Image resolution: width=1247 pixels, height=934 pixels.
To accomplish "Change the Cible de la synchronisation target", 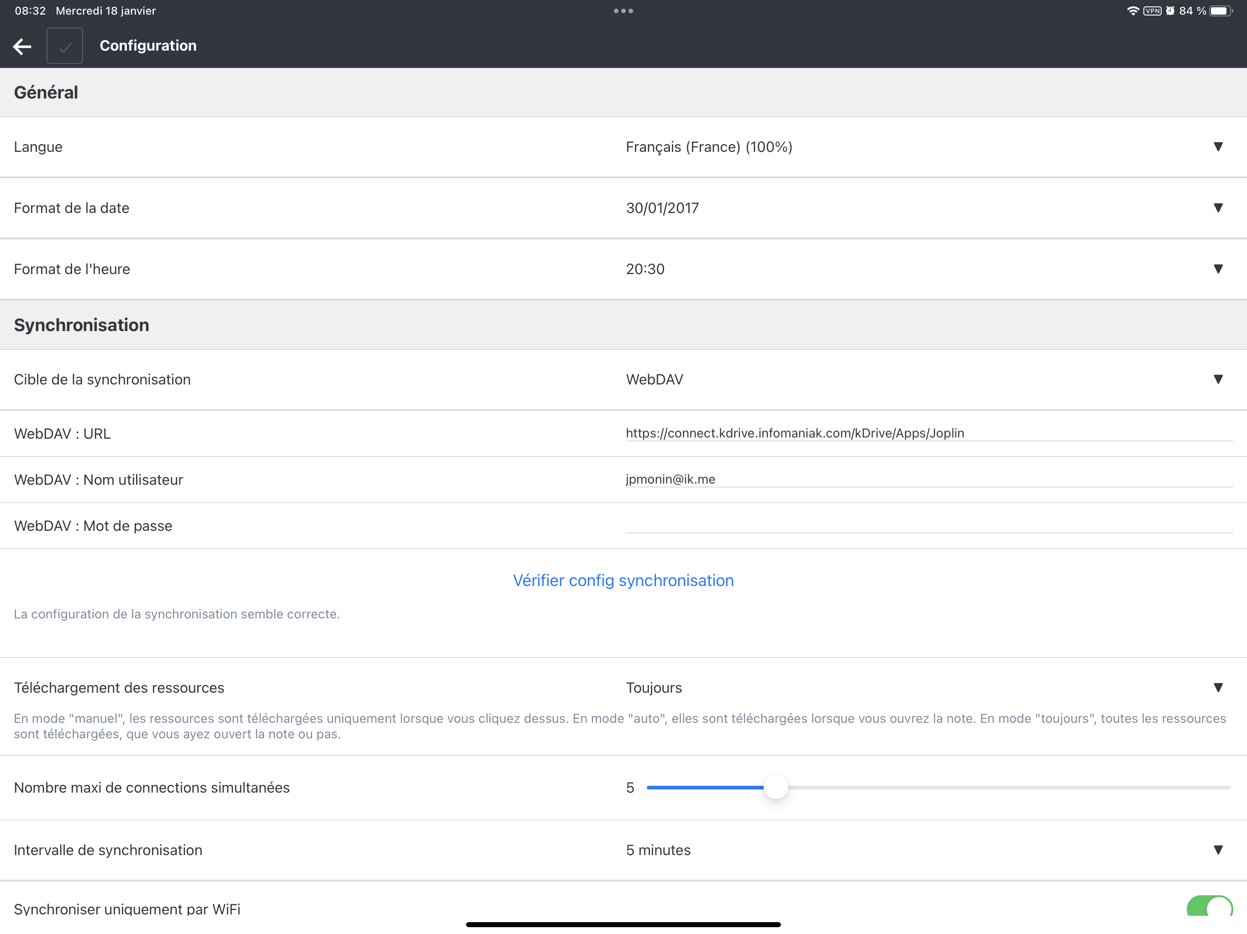I will click(1218, 379).
